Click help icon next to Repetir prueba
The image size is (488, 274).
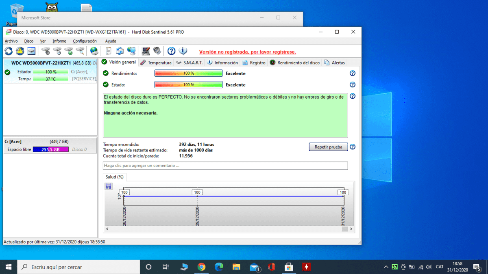(x=353, y=147)
